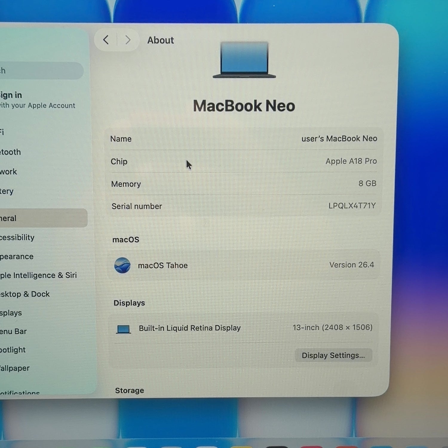448x448 pixels.
Task: Open Displays in the sidebar
Action: pyautogui.click(x=11, y=313)
